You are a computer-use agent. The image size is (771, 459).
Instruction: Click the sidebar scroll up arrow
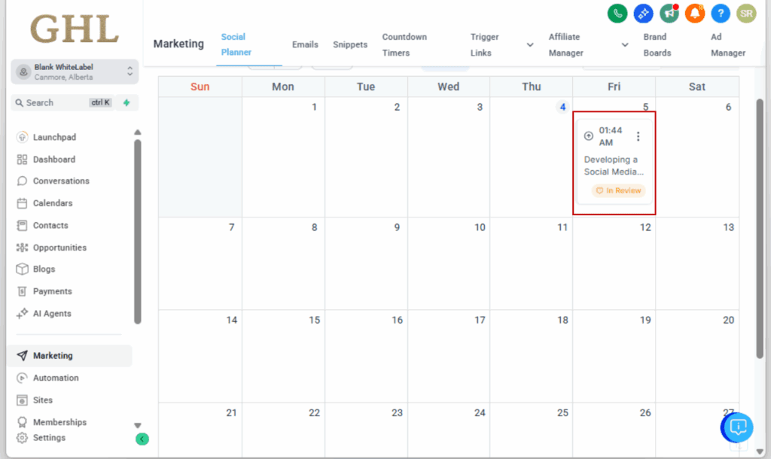[138, 132]
